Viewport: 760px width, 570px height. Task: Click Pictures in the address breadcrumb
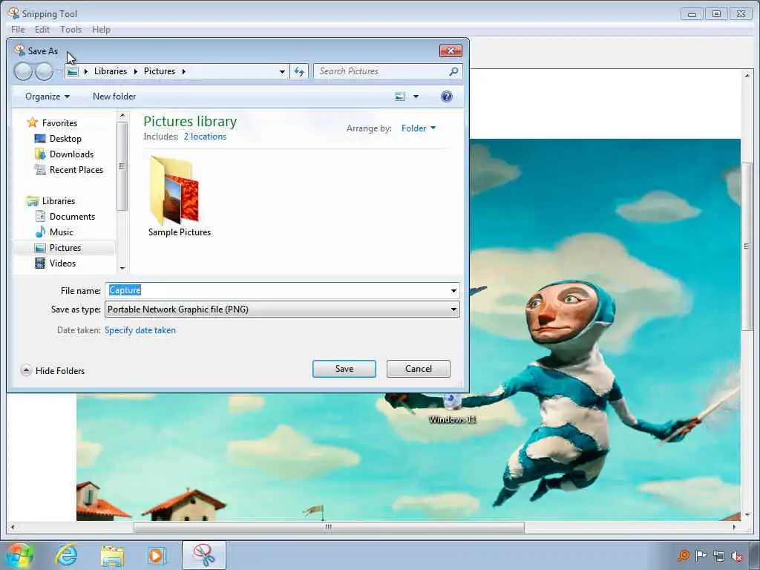[x=160, y=71]
